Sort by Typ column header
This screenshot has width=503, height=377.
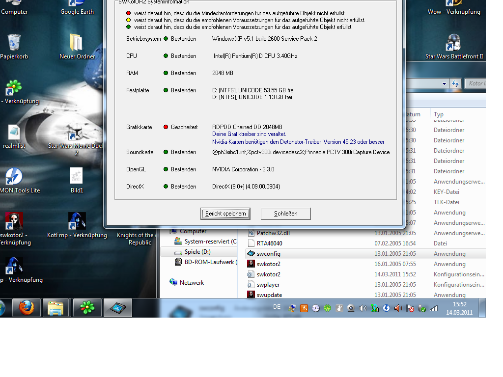click(439, 114)
